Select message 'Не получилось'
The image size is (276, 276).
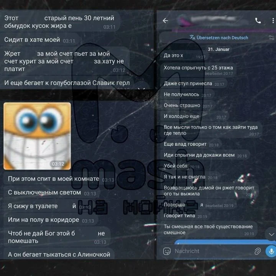pyautogui.click(x=187, y=95)
